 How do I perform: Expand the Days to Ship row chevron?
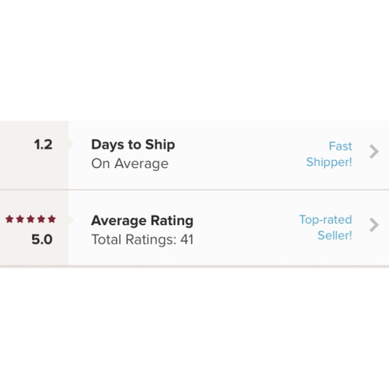click(373, 152)
